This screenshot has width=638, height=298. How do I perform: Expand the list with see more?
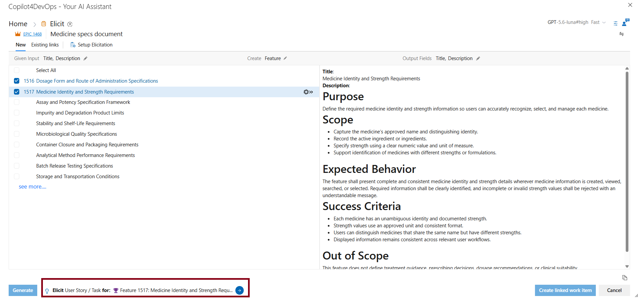33,187
